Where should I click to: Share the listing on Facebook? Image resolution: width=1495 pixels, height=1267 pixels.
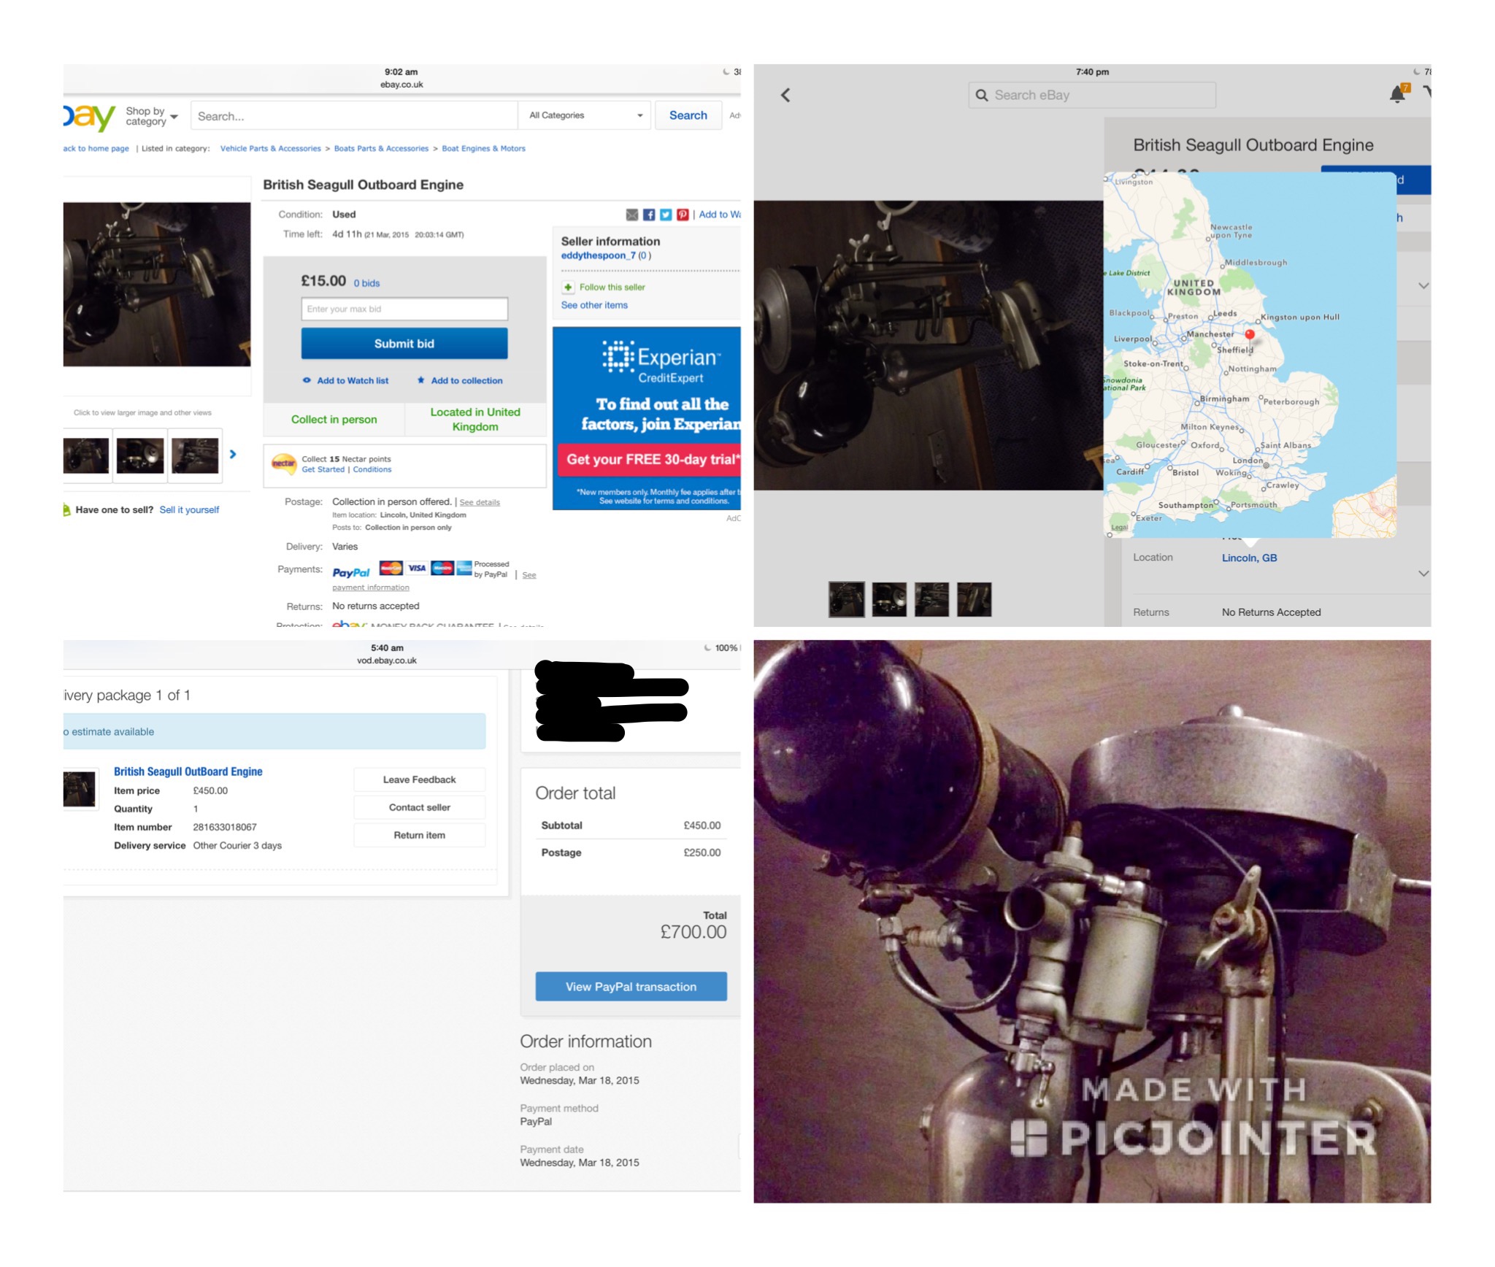[x=649, y=215]
